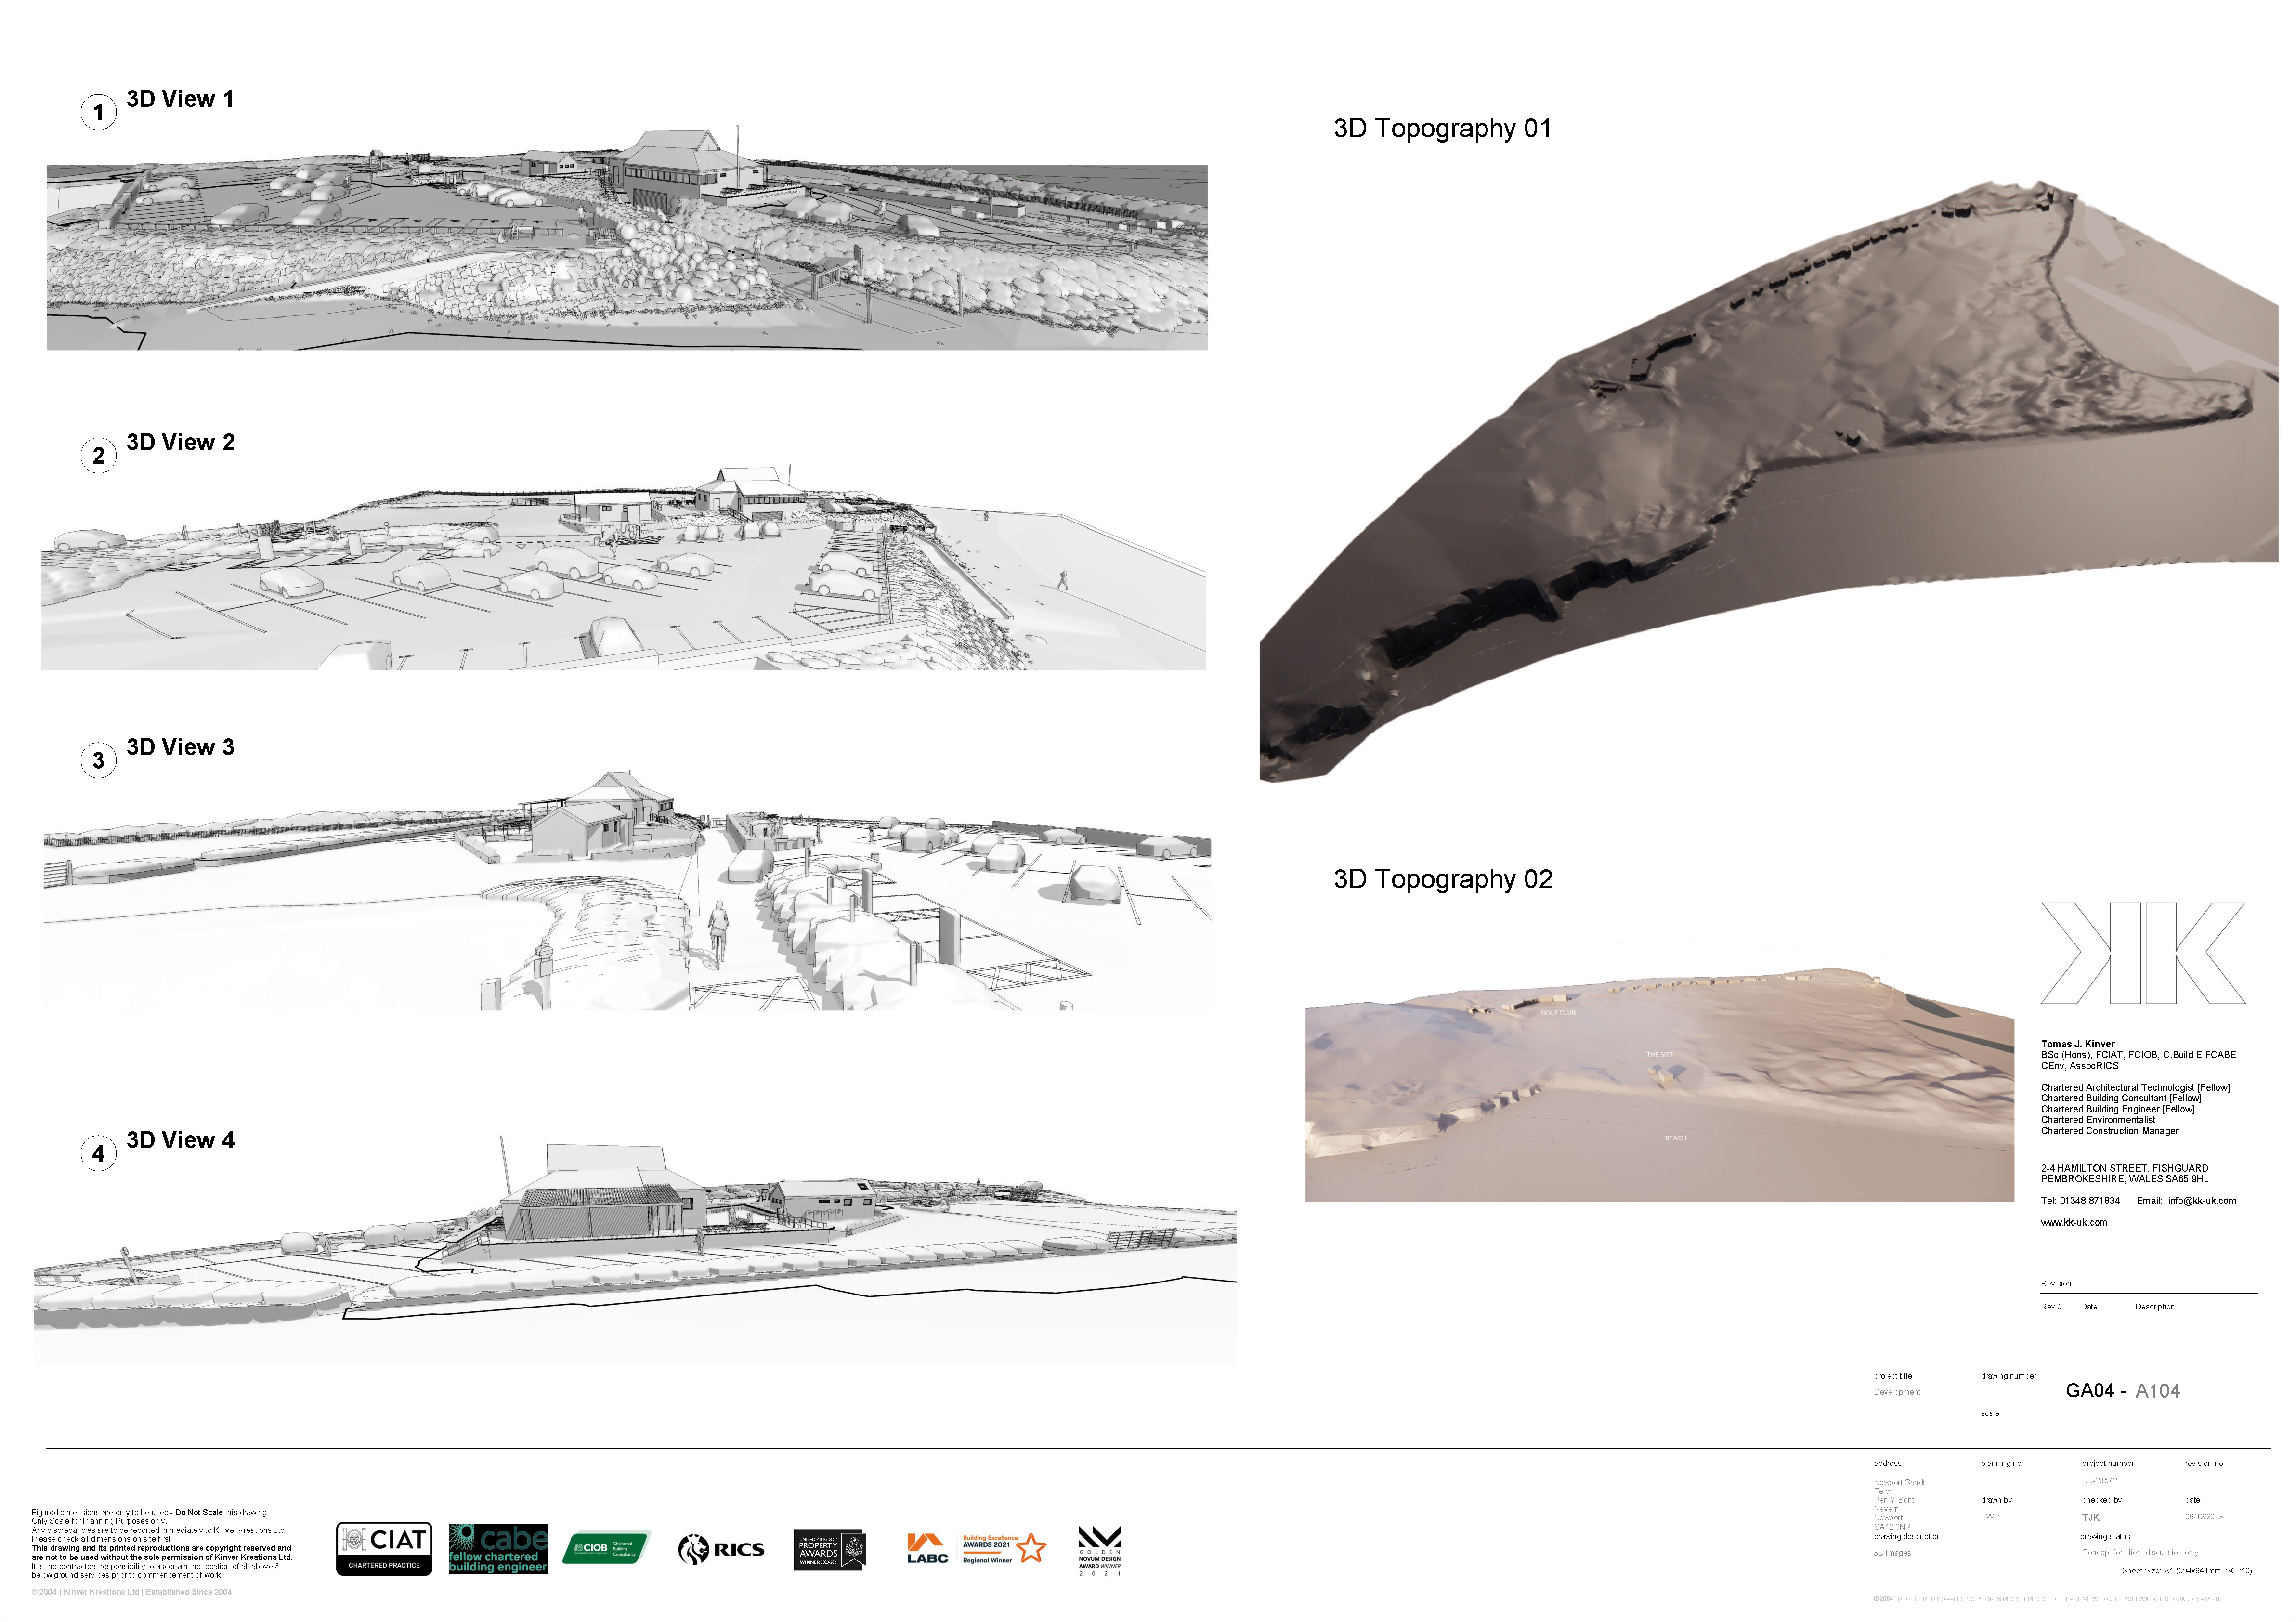Click the 'THE SITE' label on Topography 02
Viewport: 2296px width, 1622px height.
coord(1659,1054)
